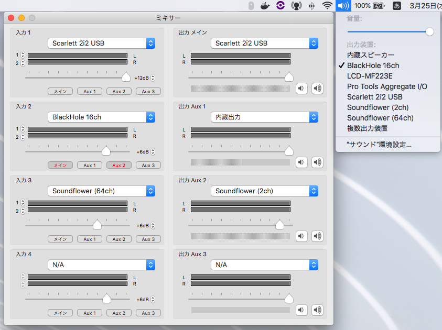
Task: Click the +12dB gain stepper for 入力 1
Action: [153, 78]
